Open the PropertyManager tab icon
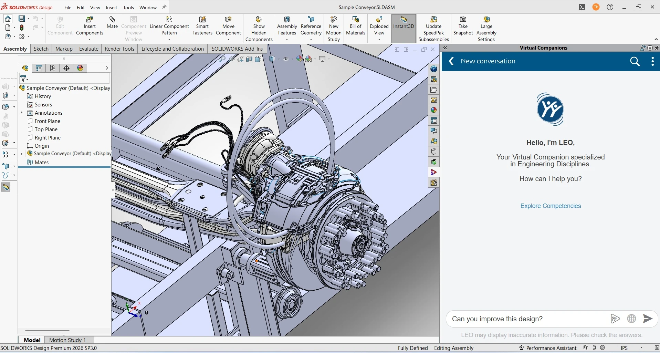Screen dimensions: 660x353 coord(39,68)
